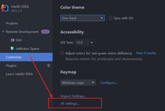This screenshot has width=165, height=111.
Task: Click the IntelliJ IDEA product name text
Action: tap(20, 7)
